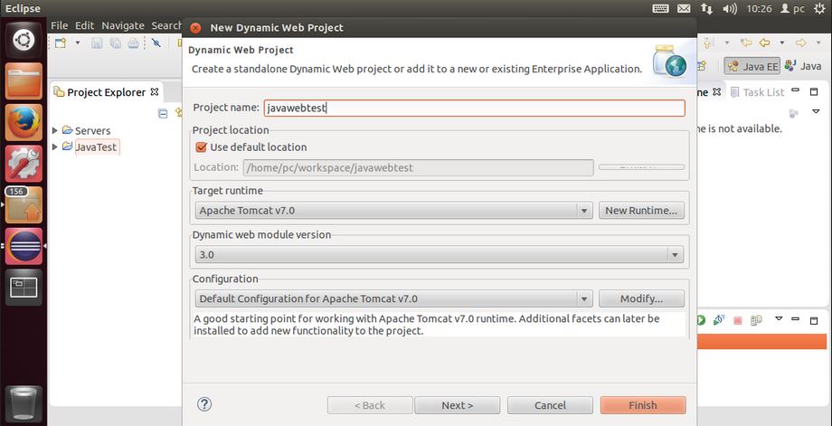This screenshot has width=832, height=426.
Task: Maximize the bottom Servers view panel
Action: pos(813,320)
